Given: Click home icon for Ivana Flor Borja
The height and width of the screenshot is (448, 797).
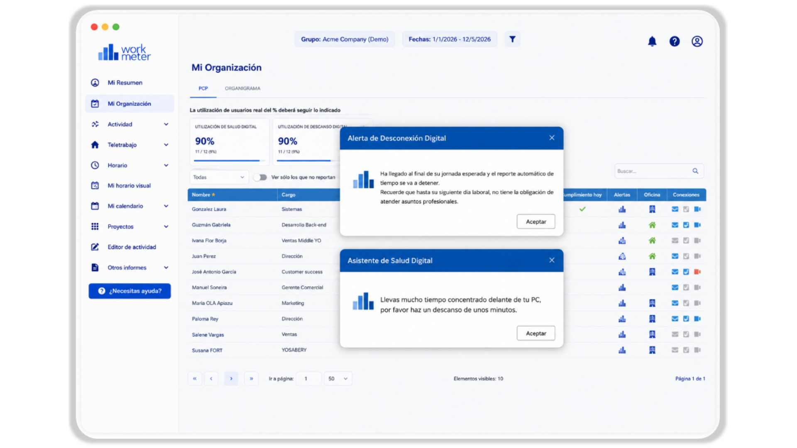Looking at the screenshot, I should [x=652, y=241].
